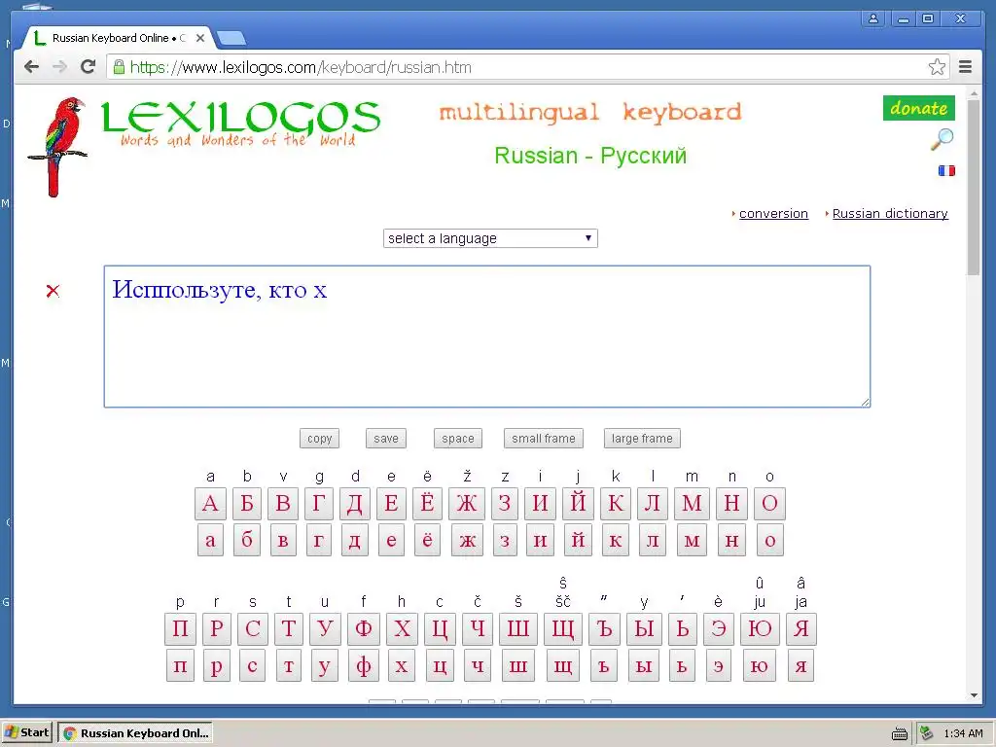Click lowercase в key
The image size is (996, 747).
click(x=283, y=540)
